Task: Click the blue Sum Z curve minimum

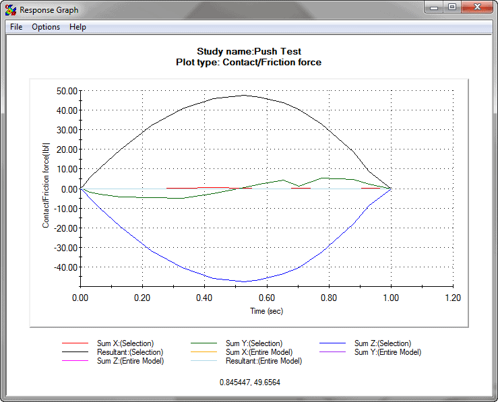Action: pyautogui.click(x=244, y=281)
